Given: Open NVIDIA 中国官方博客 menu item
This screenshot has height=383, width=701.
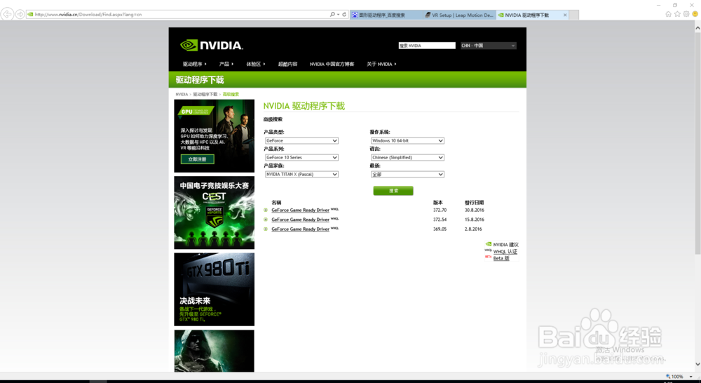Looking at the screenshot, I should pyautogui.click(x=332, y=64).
